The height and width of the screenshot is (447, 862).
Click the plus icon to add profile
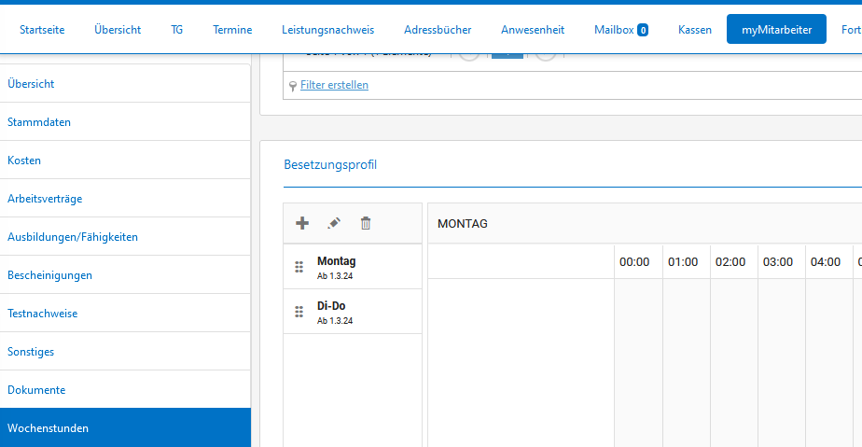click(301, 223)
